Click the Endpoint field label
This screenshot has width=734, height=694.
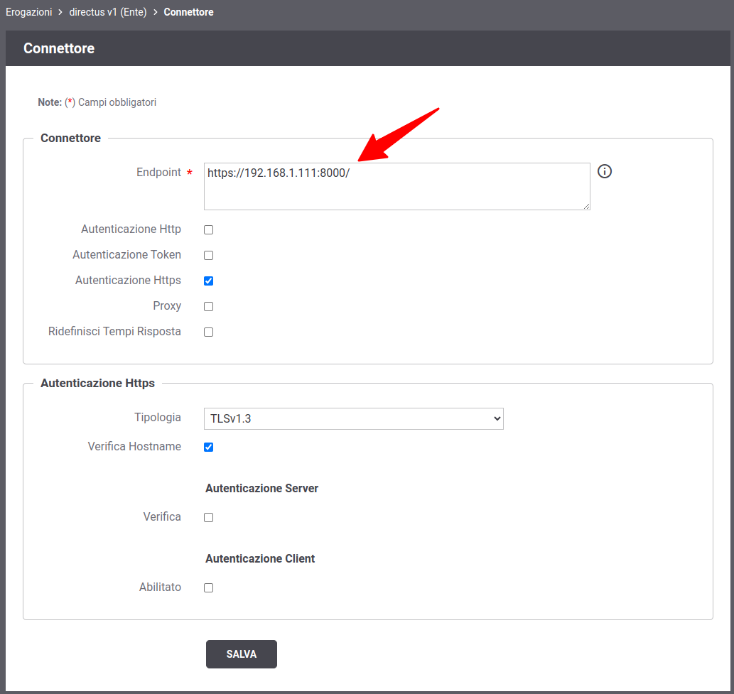(158, 173)
